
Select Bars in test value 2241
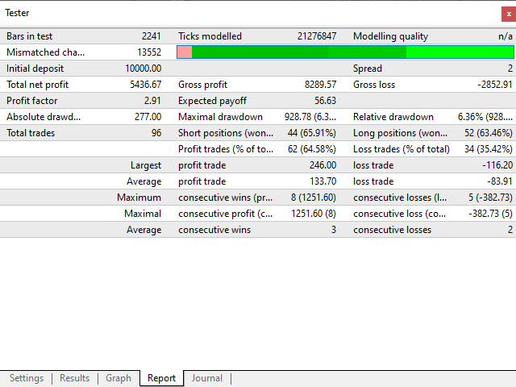coord(151,36)
